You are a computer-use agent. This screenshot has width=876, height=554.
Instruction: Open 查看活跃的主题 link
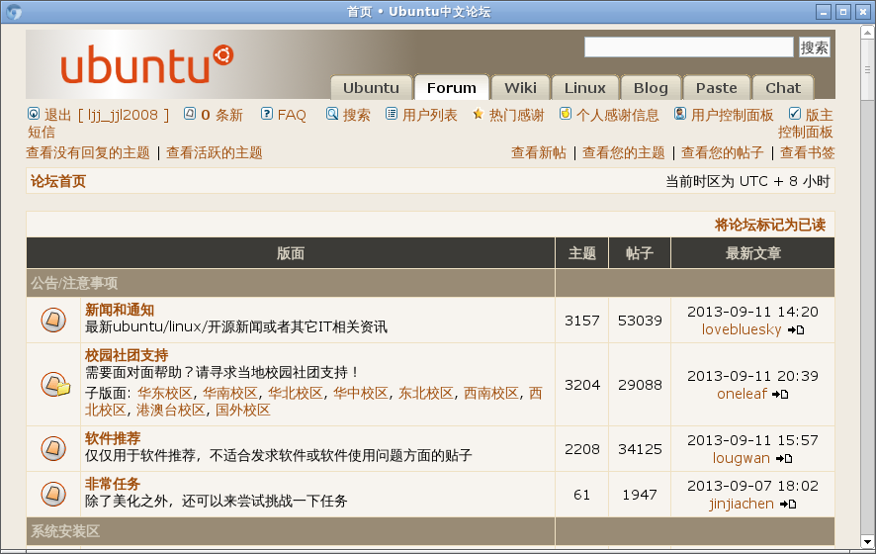[x=214, y=152]
